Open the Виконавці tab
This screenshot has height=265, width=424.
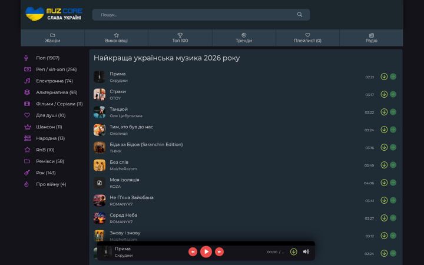point(116,38)
